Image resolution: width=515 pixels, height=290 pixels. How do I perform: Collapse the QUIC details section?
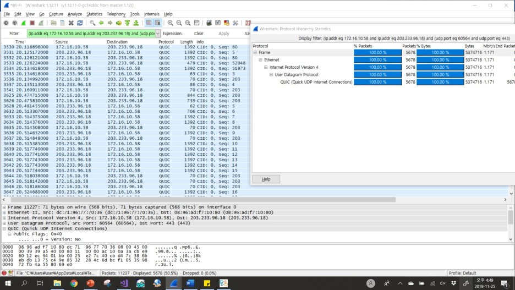(4, 228)
